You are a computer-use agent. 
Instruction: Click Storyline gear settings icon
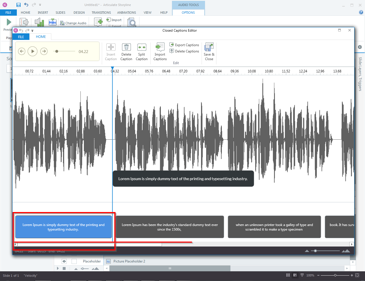point(360,47)
